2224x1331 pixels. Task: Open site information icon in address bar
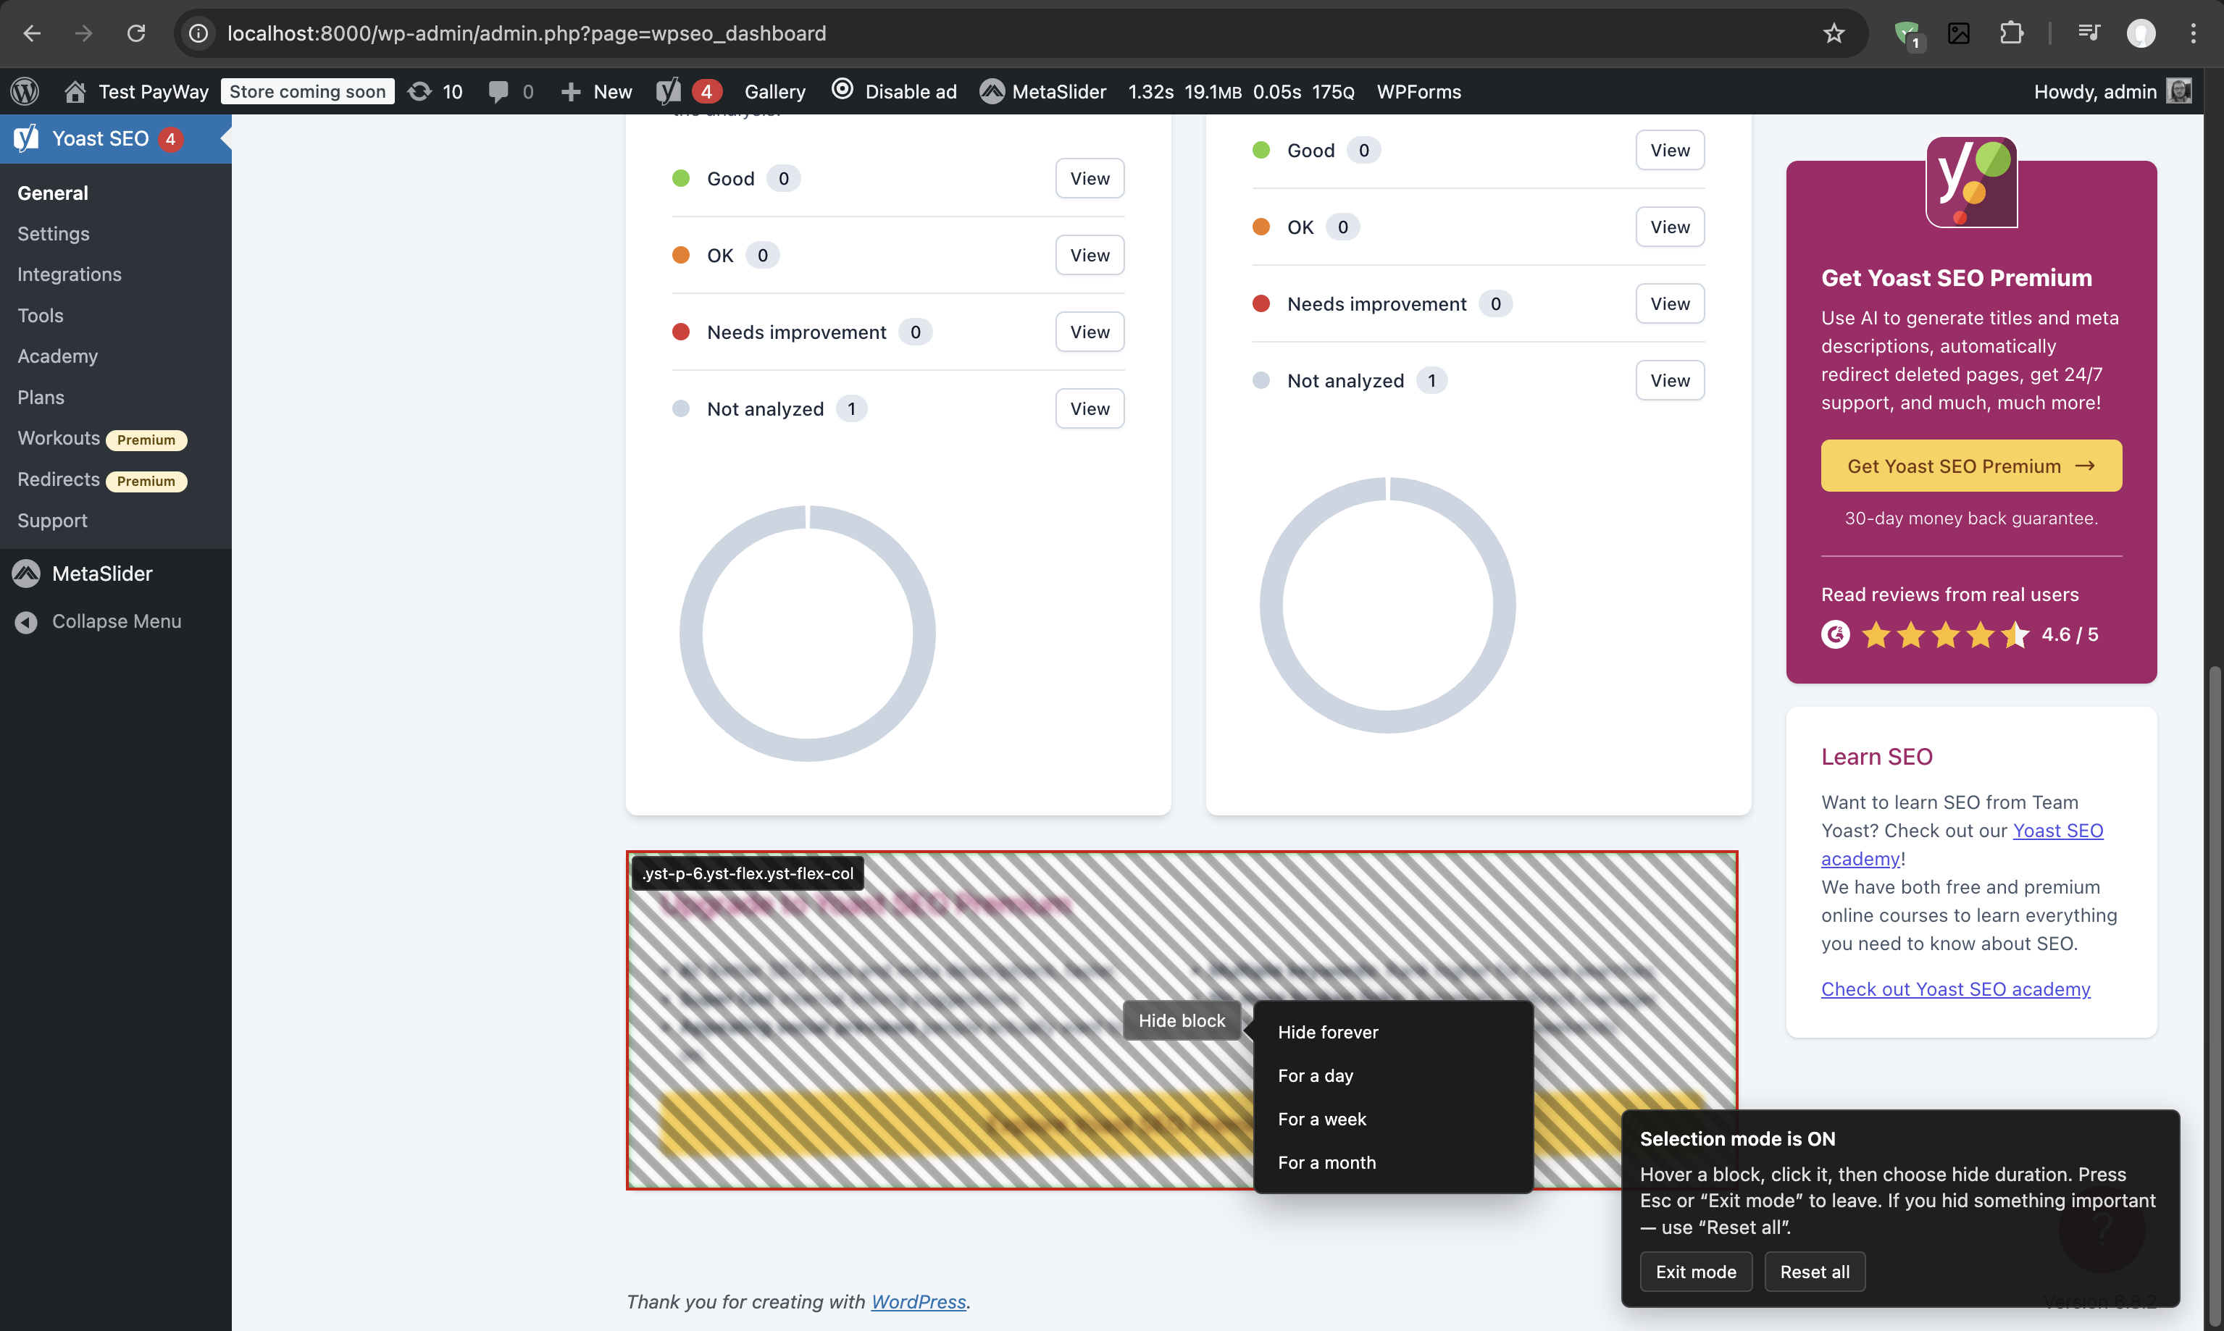[x=198, y=33]
